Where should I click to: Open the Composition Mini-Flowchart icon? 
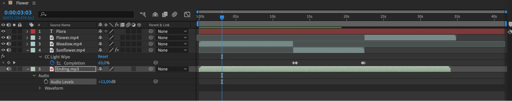pyautogui.click(x=143, y=14)
